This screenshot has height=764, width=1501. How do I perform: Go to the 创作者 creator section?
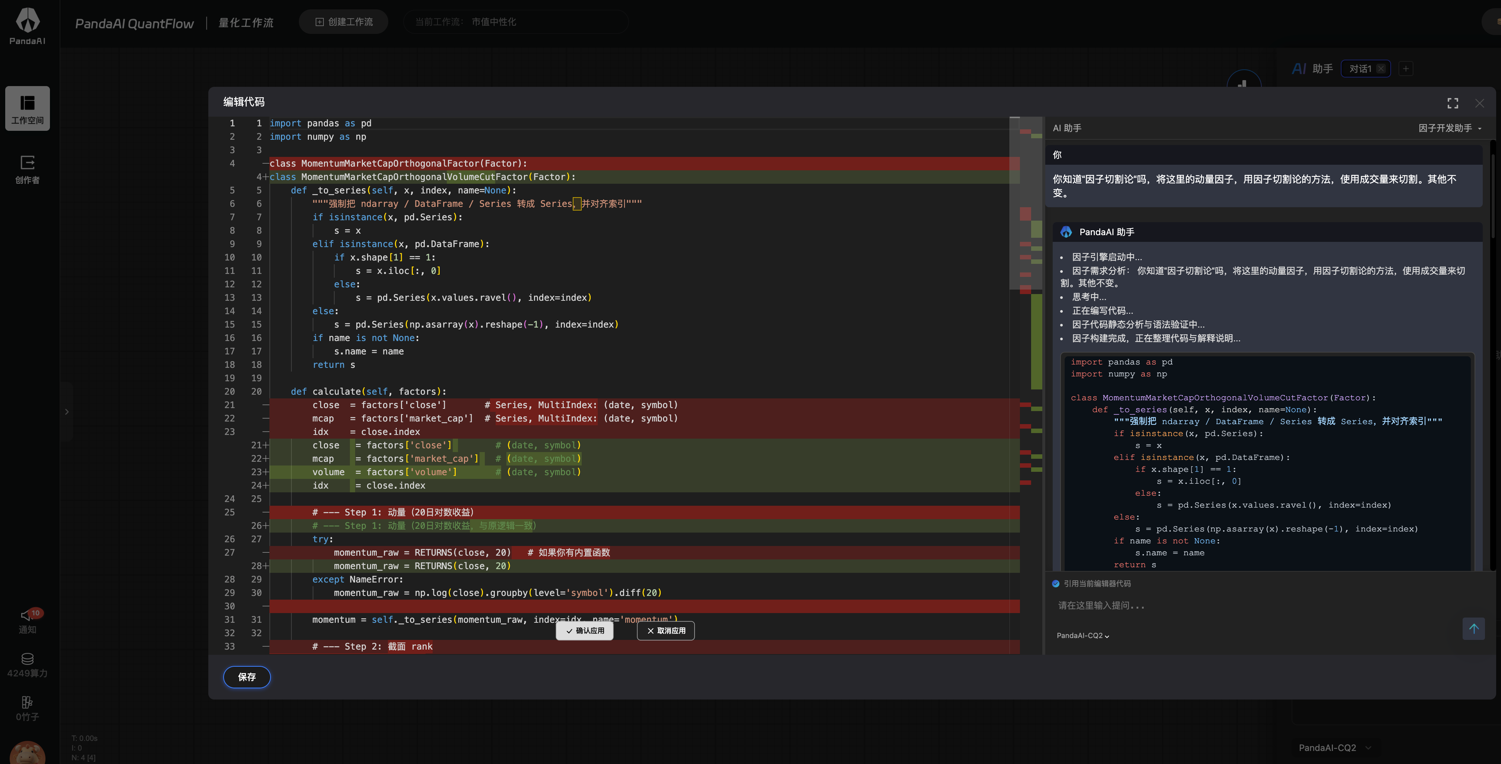click(x=27, y=170)
